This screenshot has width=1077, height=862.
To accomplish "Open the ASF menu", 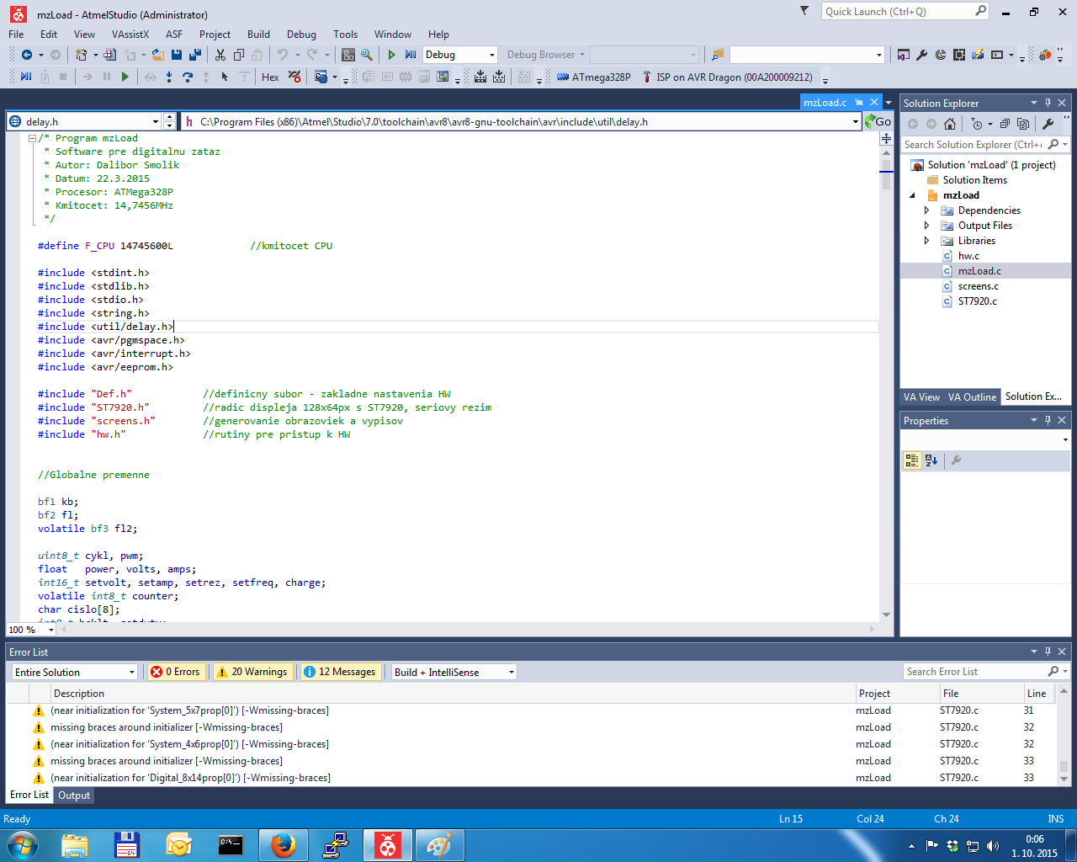I will (x=174, y=35).
